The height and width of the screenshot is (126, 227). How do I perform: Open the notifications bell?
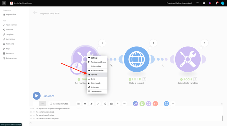pyautogui.click(x=216, y=3)
